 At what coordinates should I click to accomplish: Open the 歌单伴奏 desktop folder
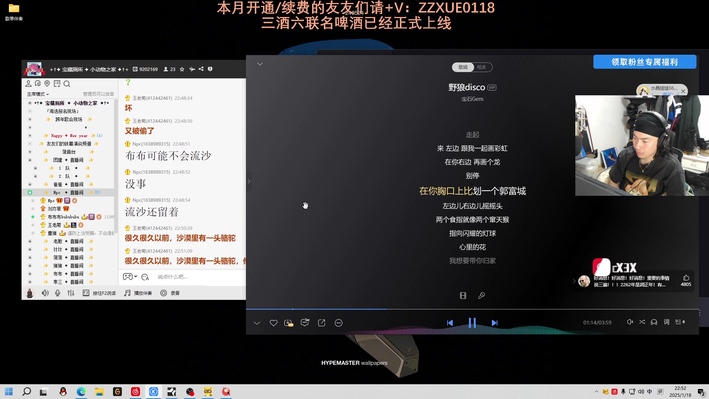(x=14, y=12)
